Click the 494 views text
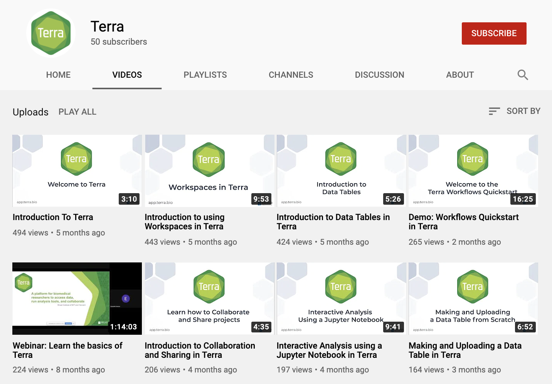The image size is (552, 384). [x=30, y=233]
